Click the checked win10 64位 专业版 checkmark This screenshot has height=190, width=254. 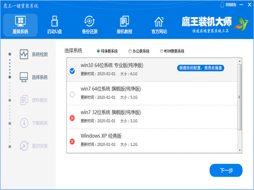(x=72, y=71)
